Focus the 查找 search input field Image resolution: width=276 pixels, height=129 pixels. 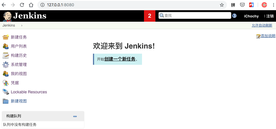click(195, 15)
